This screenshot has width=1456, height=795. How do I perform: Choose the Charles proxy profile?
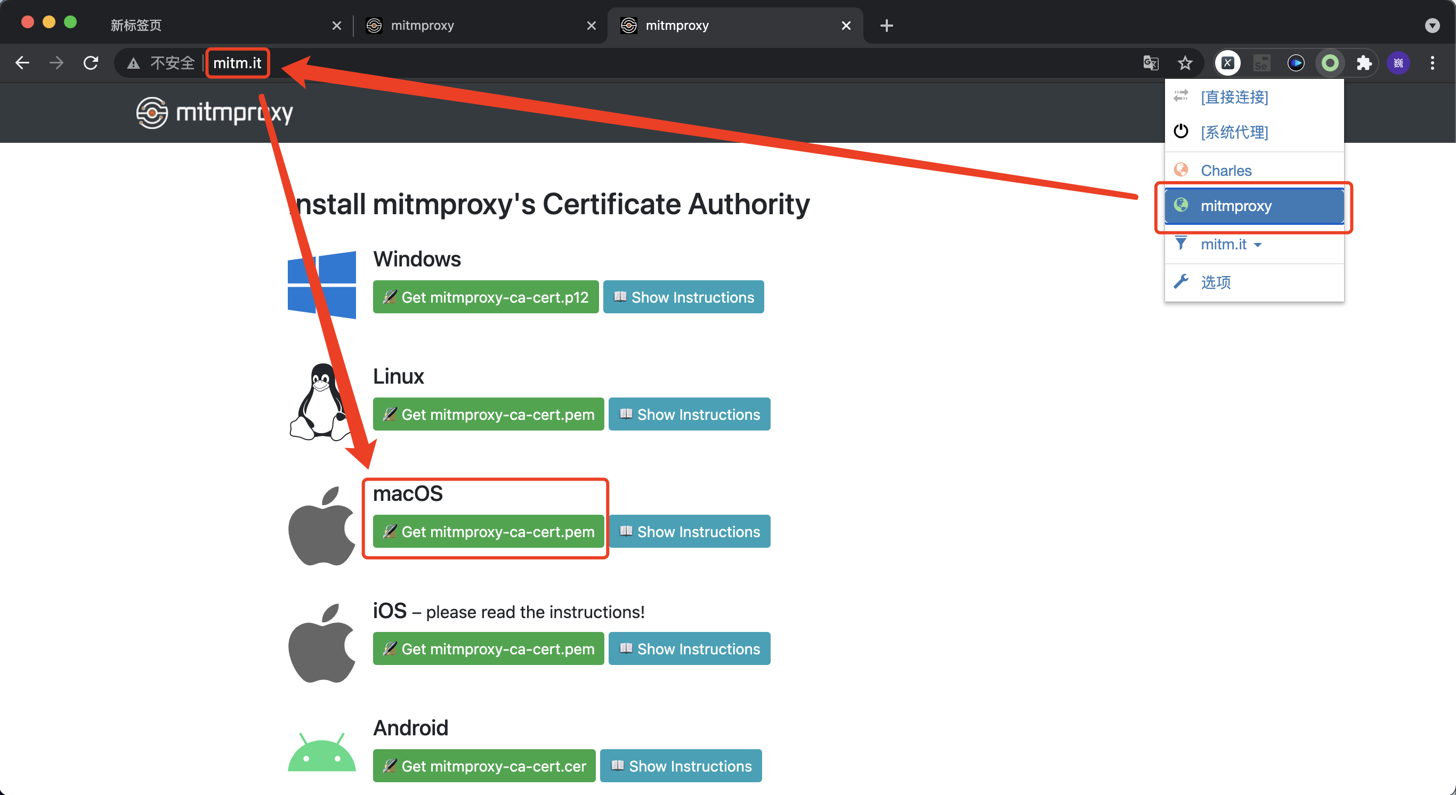[1254, 170]
